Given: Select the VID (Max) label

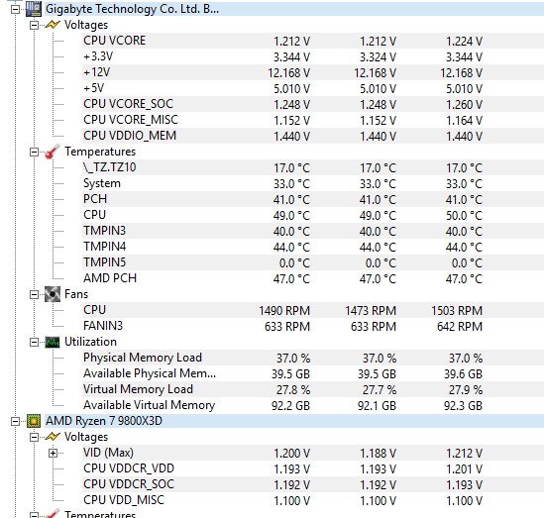Looking at the screenshot, I should pos(108,454).
